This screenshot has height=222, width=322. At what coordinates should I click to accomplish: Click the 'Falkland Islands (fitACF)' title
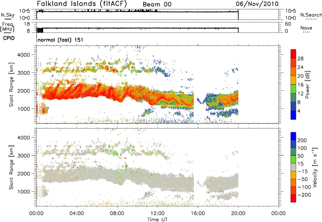(x=82, y=4)
